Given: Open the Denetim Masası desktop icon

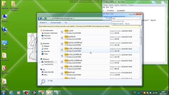Looking at the screenshot, I should 5,45.
